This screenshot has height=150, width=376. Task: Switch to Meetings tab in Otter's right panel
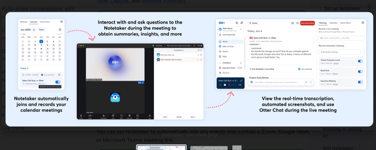point(323,23)
